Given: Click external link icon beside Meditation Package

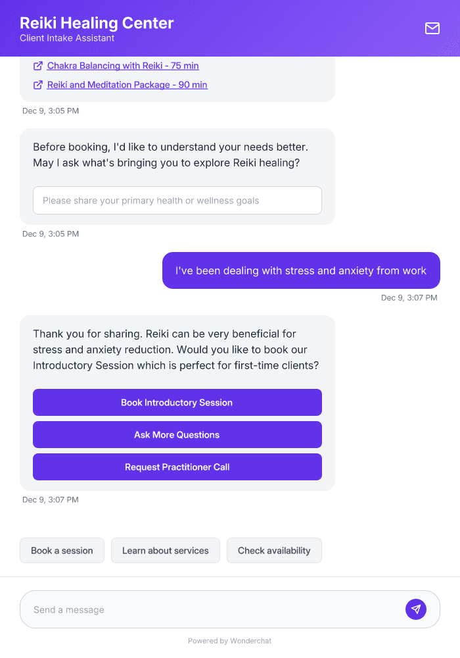Looking at the screenshot, I should point(37,84).
